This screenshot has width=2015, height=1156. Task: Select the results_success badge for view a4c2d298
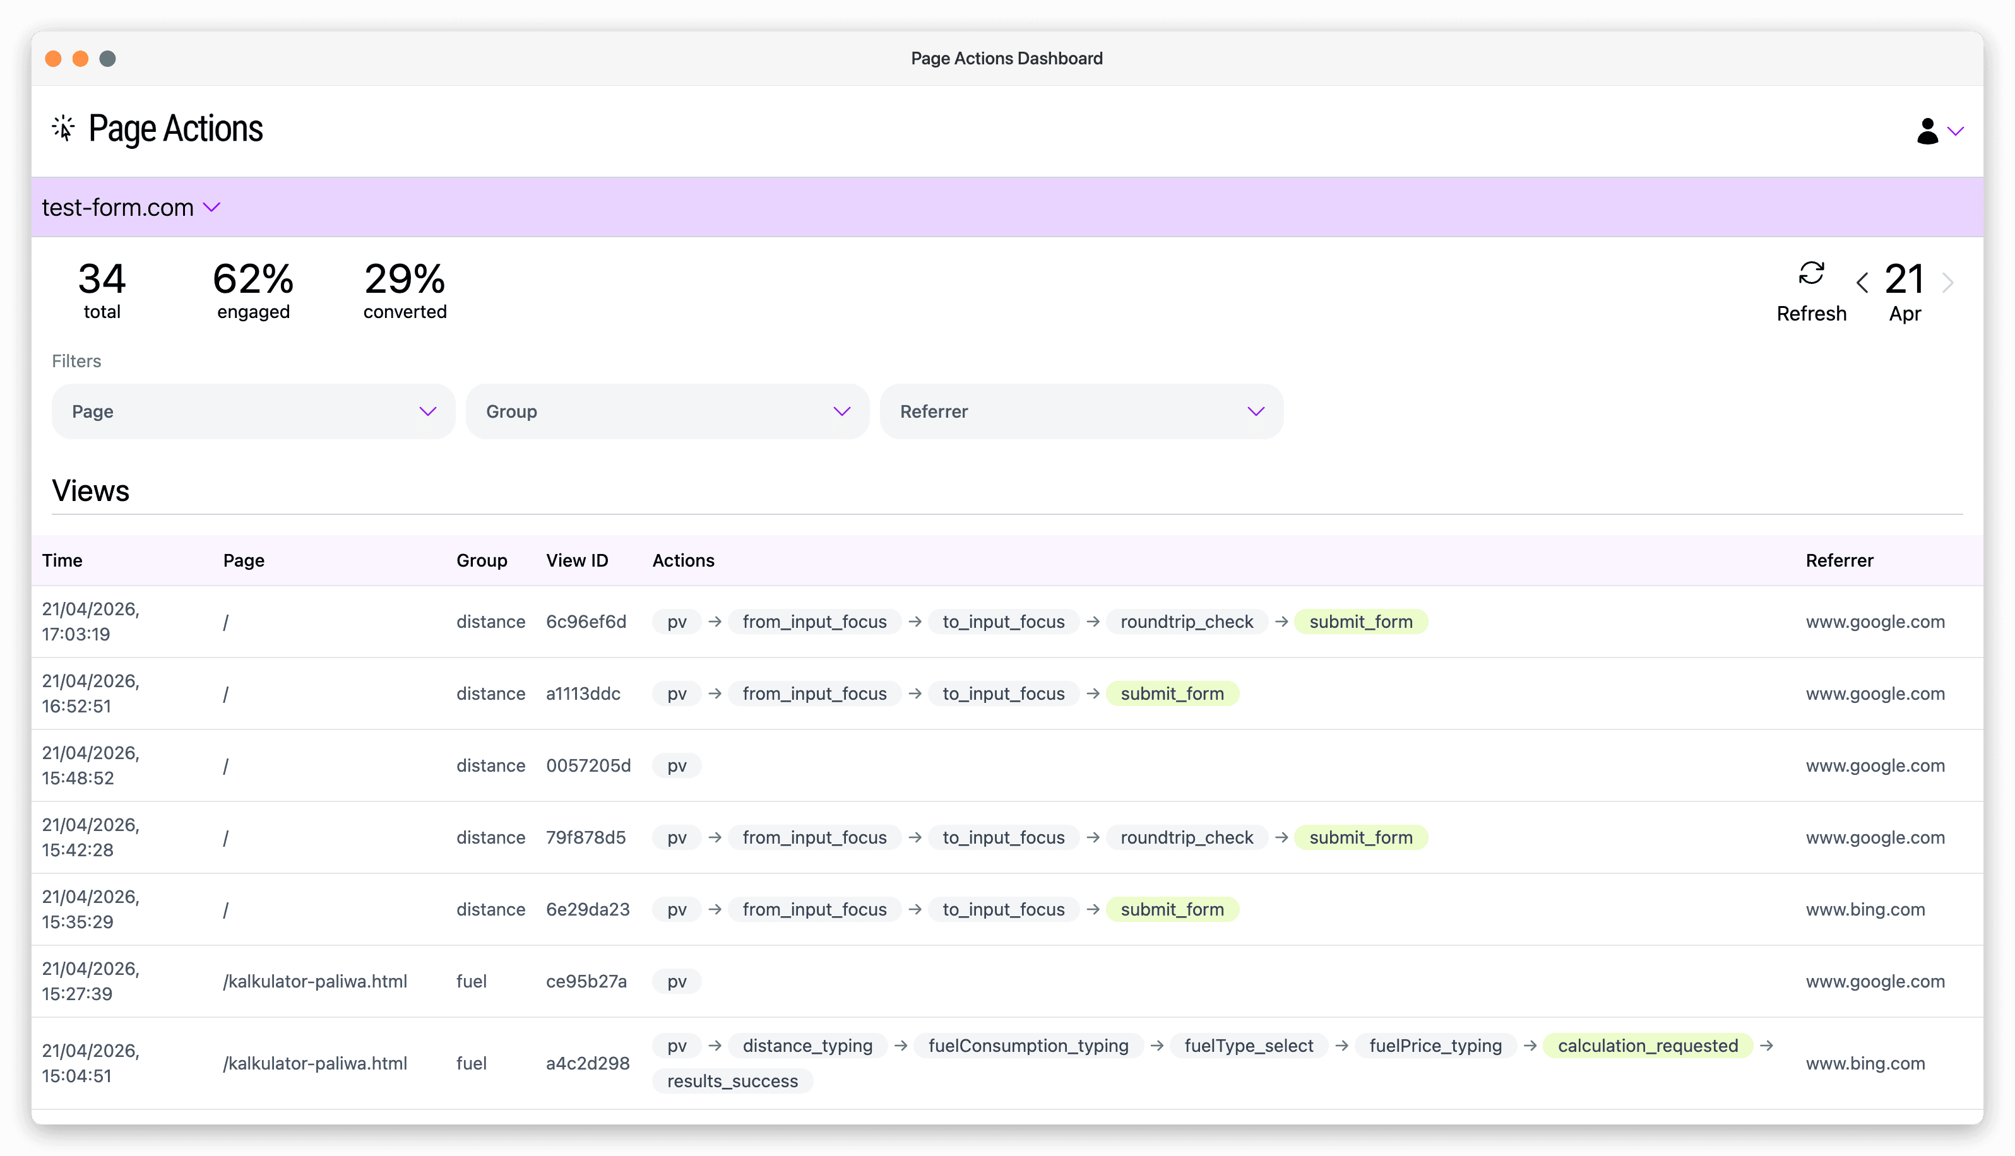point(732,1080)
